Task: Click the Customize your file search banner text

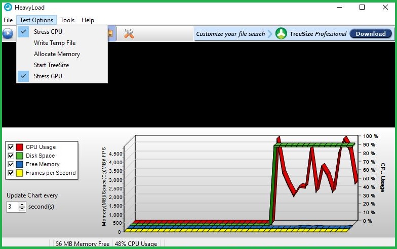Action: [x=230, y=34]
